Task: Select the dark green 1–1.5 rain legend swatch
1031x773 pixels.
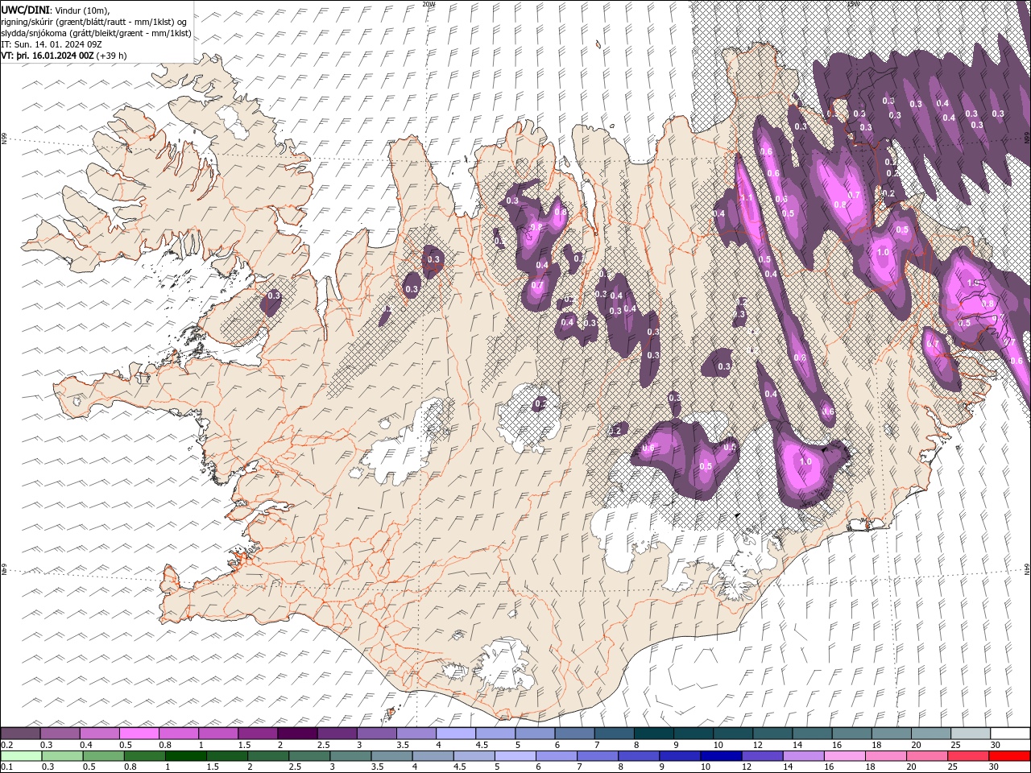Action: [186, 756]
